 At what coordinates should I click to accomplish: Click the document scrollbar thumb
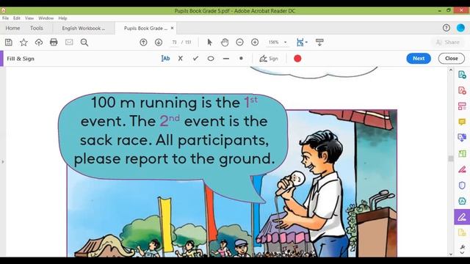click(x=450, y=158)
